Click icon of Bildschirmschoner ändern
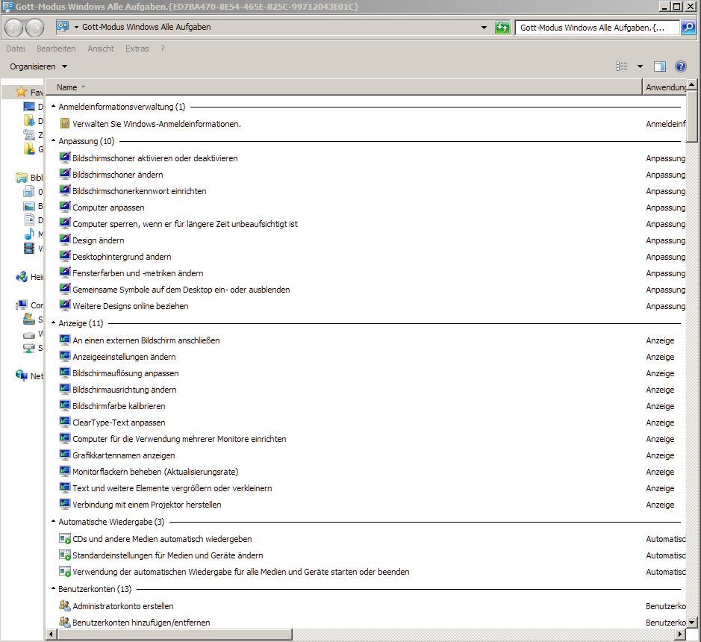 (65, 174)
